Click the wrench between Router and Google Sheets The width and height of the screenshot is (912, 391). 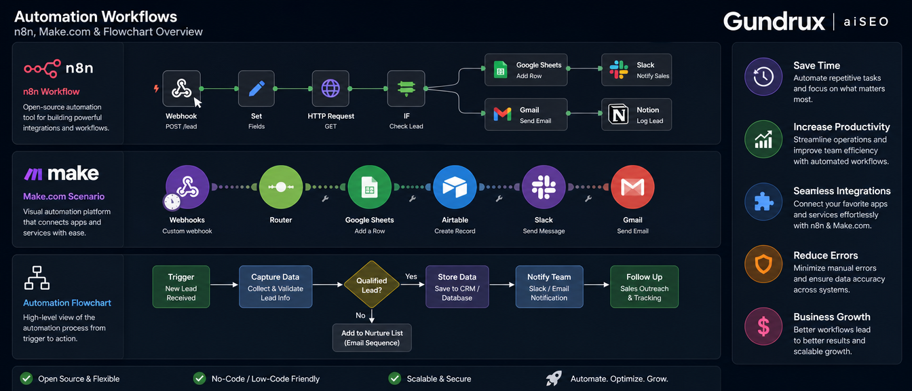[325, 199]
